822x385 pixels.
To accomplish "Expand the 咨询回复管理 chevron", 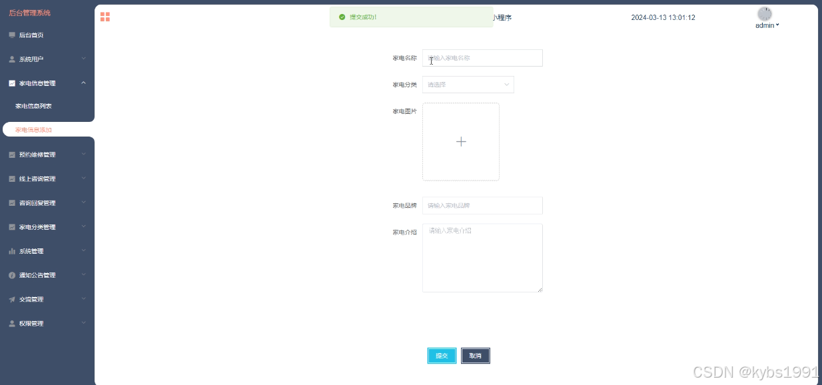I will tap(83, 202).
